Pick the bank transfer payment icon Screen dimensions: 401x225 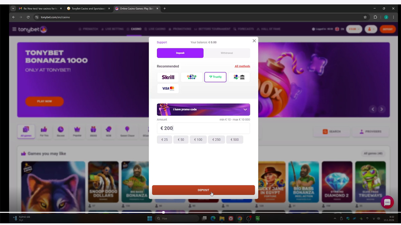click(x=239, y=77)
